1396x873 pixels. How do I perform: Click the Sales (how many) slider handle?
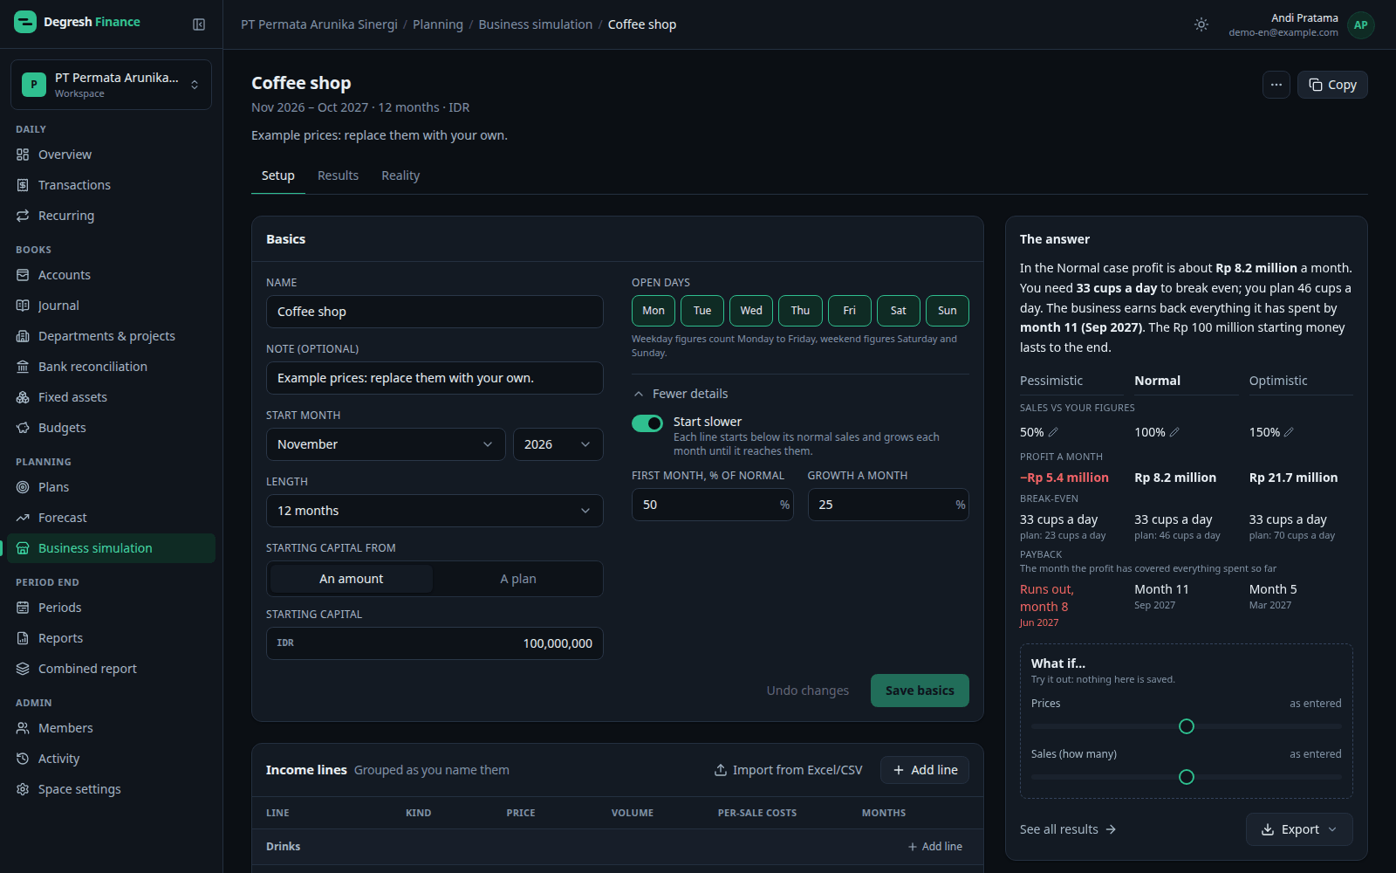tap(1187, 777)
